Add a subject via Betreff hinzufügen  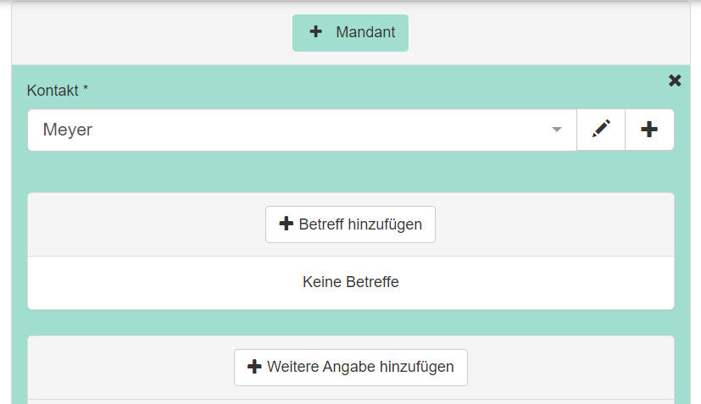(350, 224)
